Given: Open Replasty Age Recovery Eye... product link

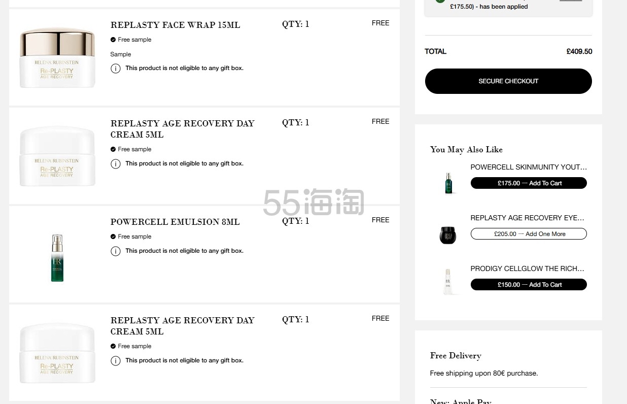Looking at the screenshot, I should [x=527, y=218].
